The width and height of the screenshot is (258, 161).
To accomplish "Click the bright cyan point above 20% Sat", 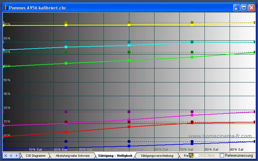I will pyautogui.click(x=66, y=47).
